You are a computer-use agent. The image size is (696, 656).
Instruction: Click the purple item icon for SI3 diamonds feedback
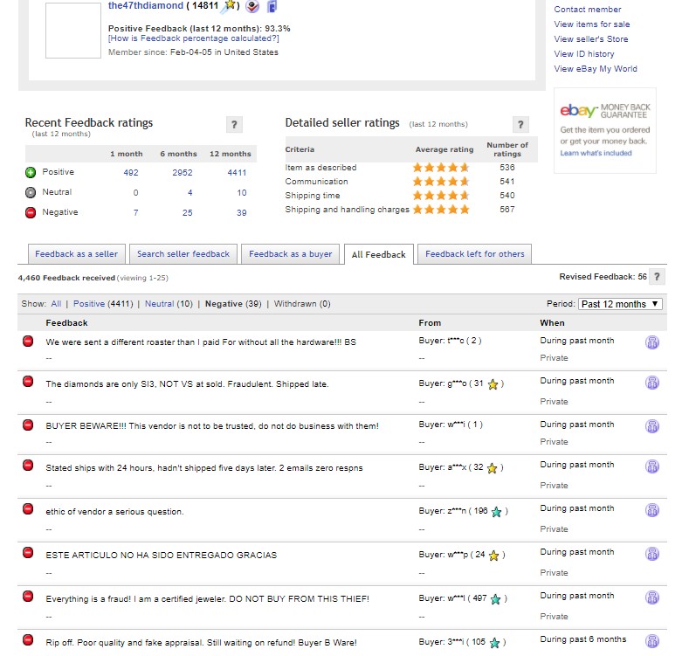[652, 383]
